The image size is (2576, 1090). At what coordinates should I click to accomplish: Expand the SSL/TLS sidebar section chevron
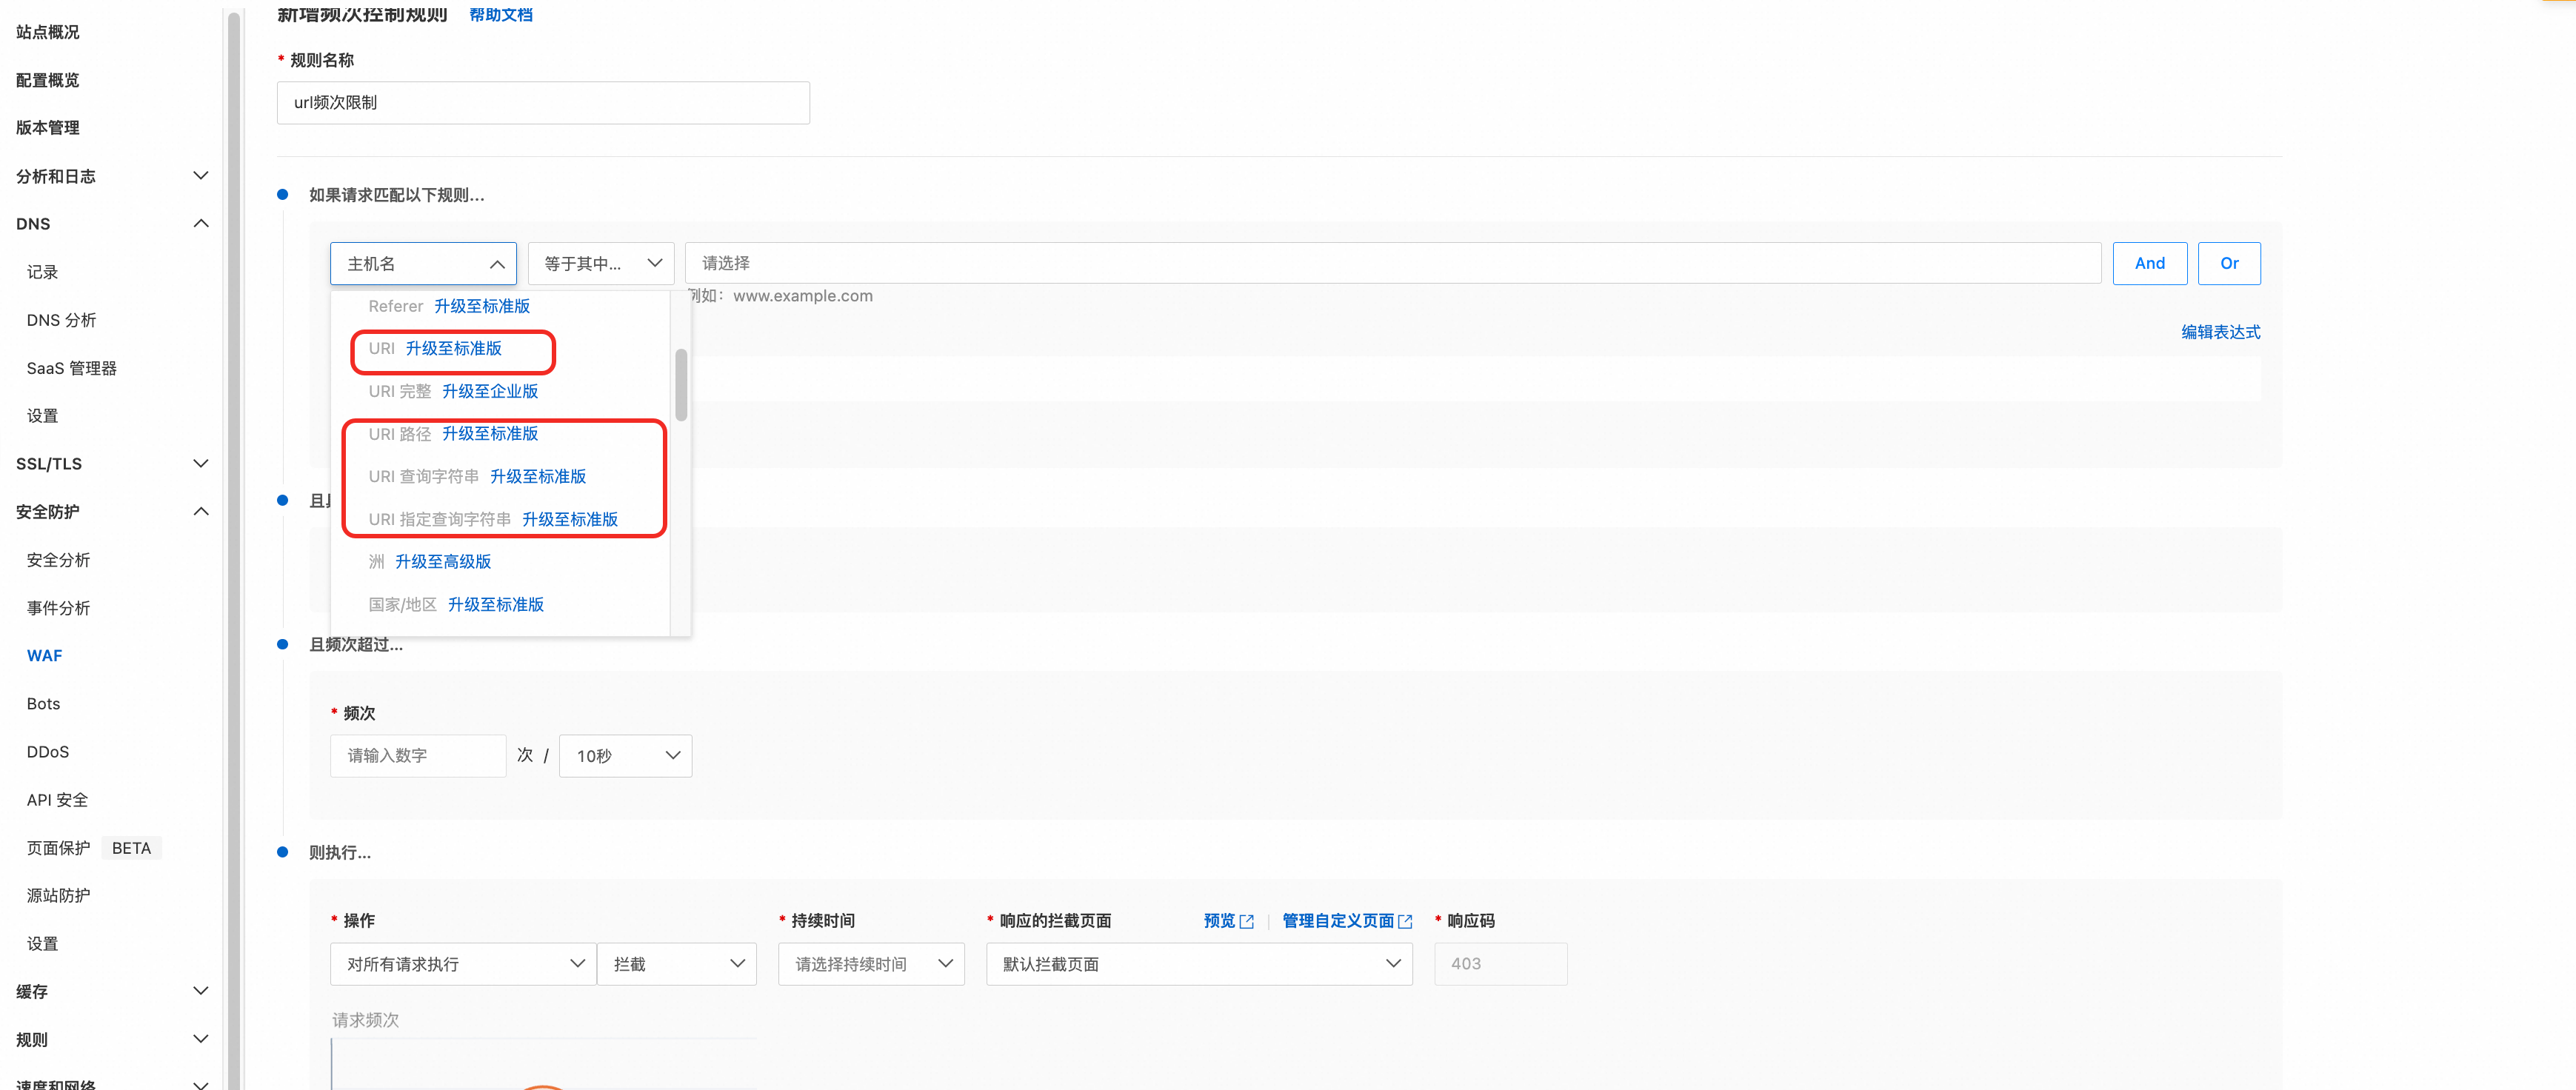pos(200,463)
